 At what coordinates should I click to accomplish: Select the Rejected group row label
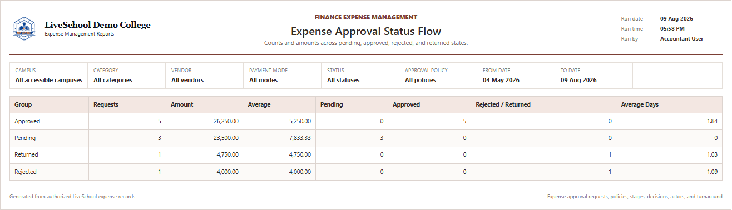26,172
